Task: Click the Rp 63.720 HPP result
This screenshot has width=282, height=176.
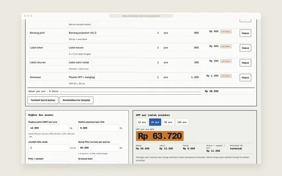Action: click(x=160, y=136)
